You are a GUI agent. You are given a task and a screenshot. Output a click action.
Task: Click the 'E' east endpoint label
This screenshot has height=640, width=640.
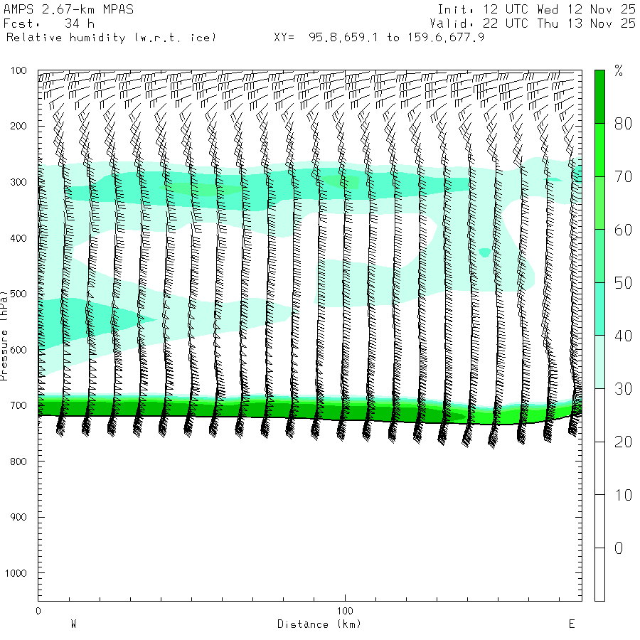click(572, 624)
